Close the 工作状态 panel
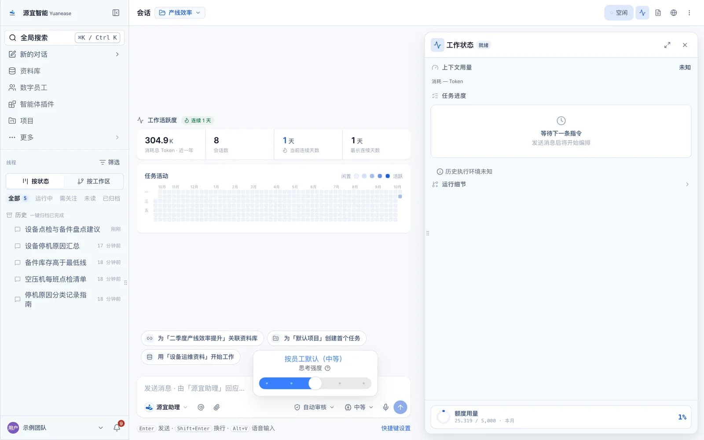704x440 pixels. point(685,45)
